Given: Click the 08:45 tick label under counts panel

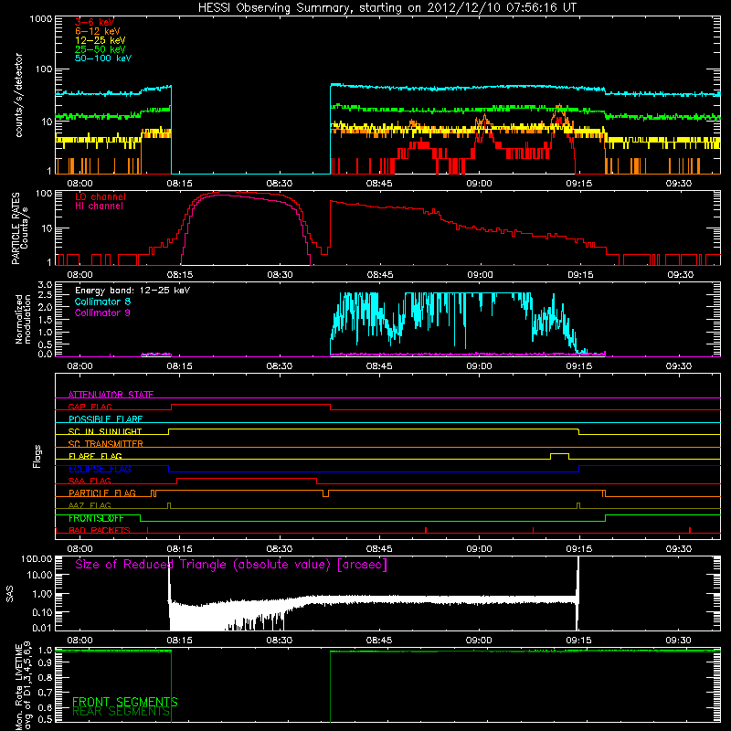Looking at the screenshot, I should (379, 184).
